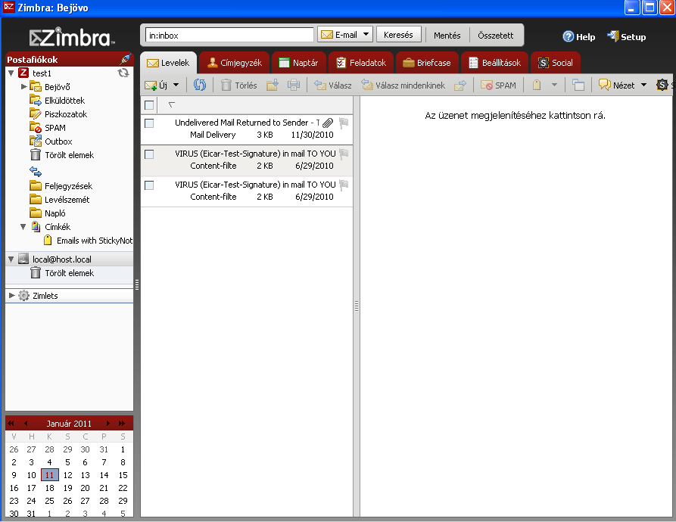
Task: Click the sync icon beside test1
Action: pyautogui.click(x=123, y=73)
